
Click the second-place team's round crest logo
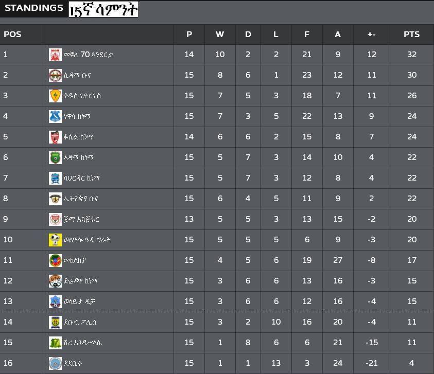coord(55,75)
